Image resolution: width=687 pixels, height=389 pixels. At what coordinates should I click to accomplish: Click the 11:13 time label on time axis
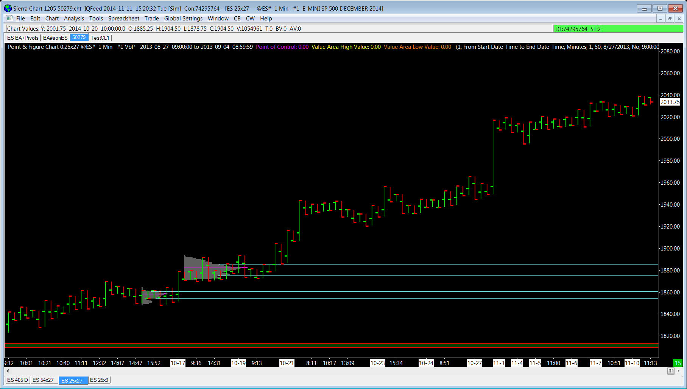[650, 363]
